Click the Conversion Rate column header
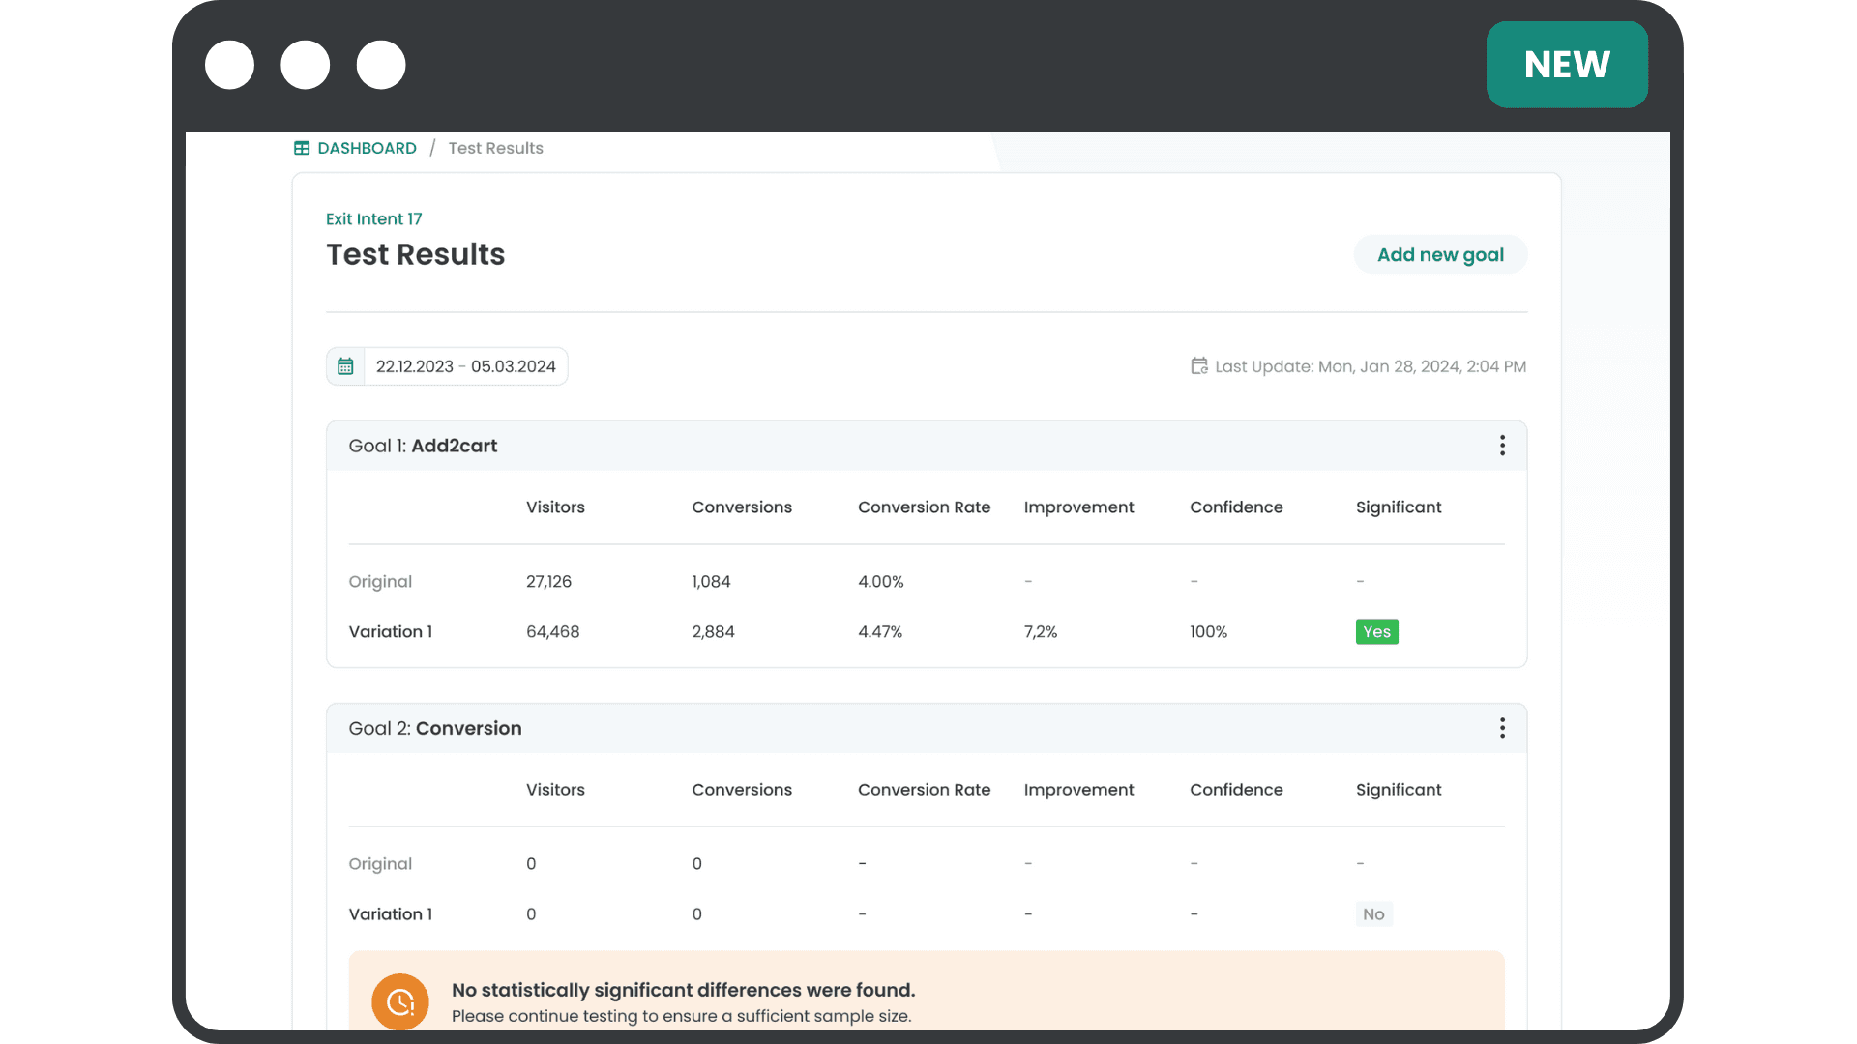 (x=924, y=507)
